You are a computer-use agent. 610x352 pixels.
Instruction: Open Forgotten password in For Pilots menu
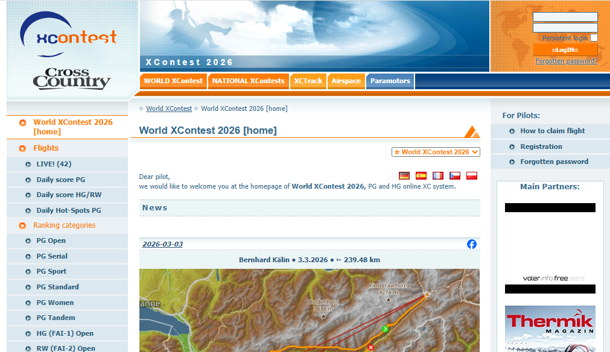pos(550,162)
